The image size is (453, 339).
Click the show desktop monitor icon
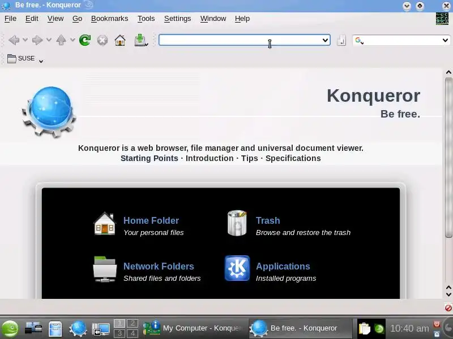click(x=101, y=329)
